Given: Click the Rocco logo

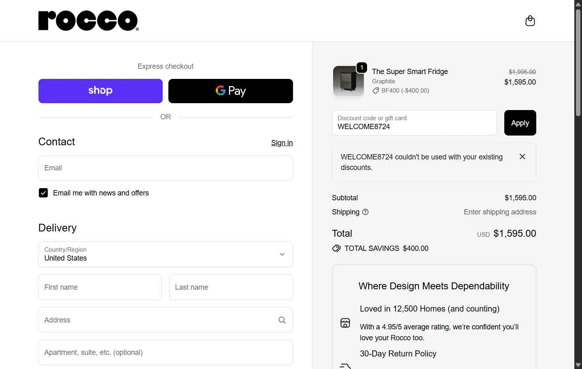Looking at the screenshot, I should [x=89, y=21].
